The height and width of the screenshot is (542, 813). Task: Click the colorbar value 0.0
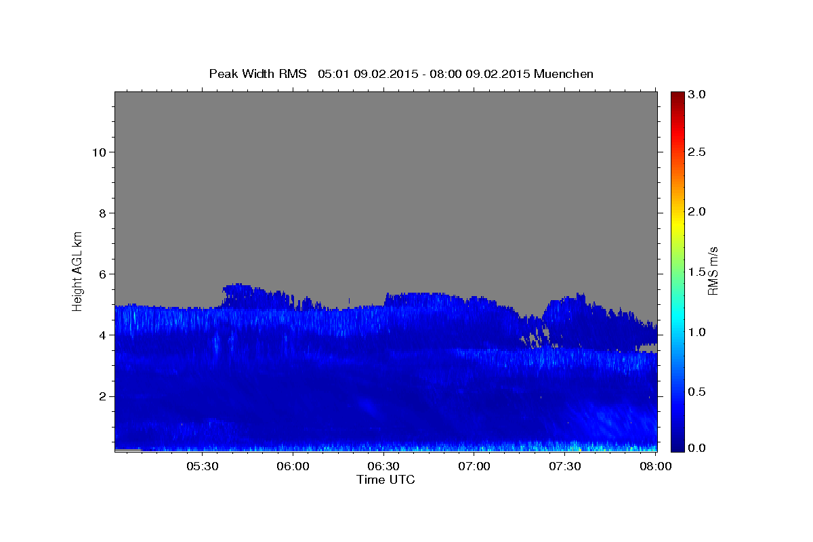coord(697,448)
